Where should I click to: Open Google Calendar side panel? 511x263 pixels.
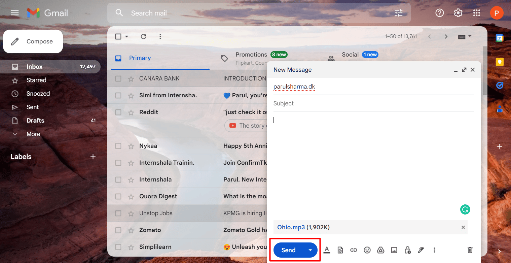(x=500, y=38)
